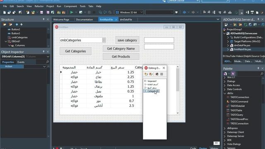Switch to the Documentation tab
Screen dimensions: 265x149
point(84,19)
